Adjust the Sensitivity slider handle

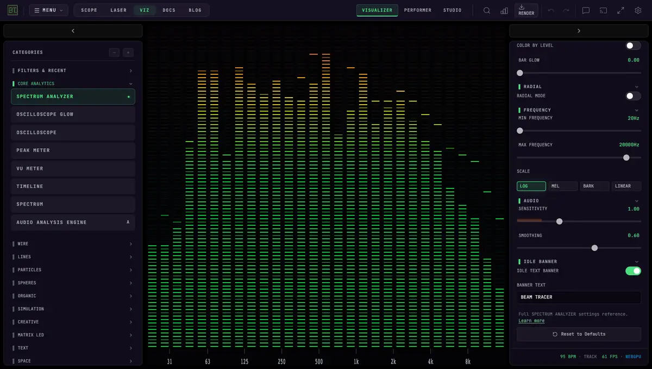tap(559, 221)
